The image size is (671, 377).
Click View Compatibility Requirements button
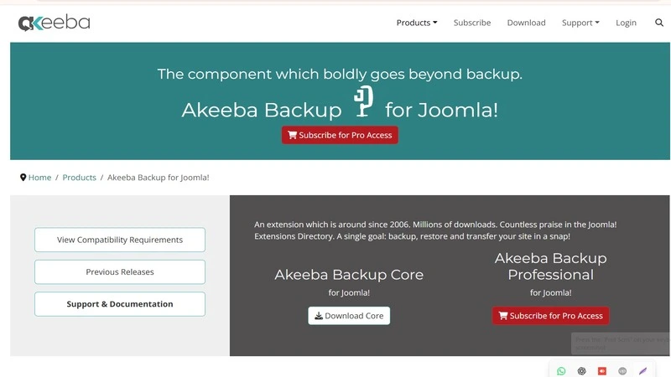pyautogui.click(x=120, y=240)
